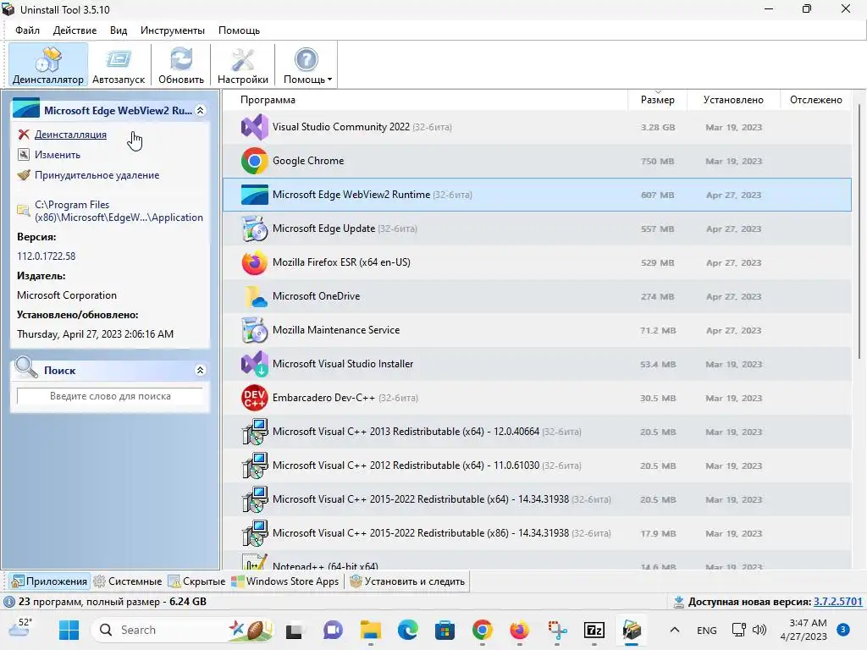Open Microsoft Edge from the taskbar
The width and height of the screenshot is (867, 650).
point(407,630)
